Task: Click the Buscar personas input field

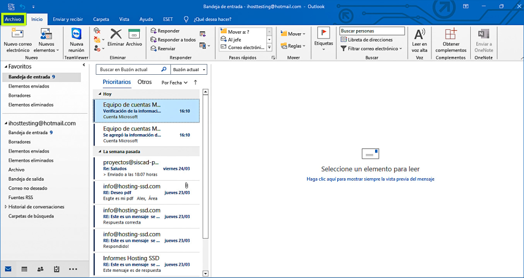Action: (372, 31)
